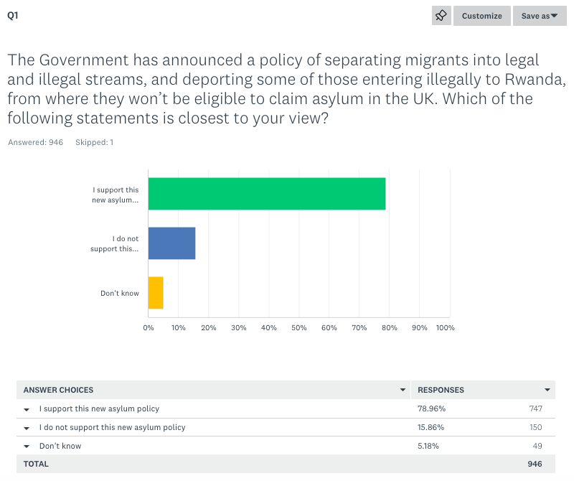The image size is (574, 481).
Task: Click the Answered: 946 text
Action: coord(35,142)
